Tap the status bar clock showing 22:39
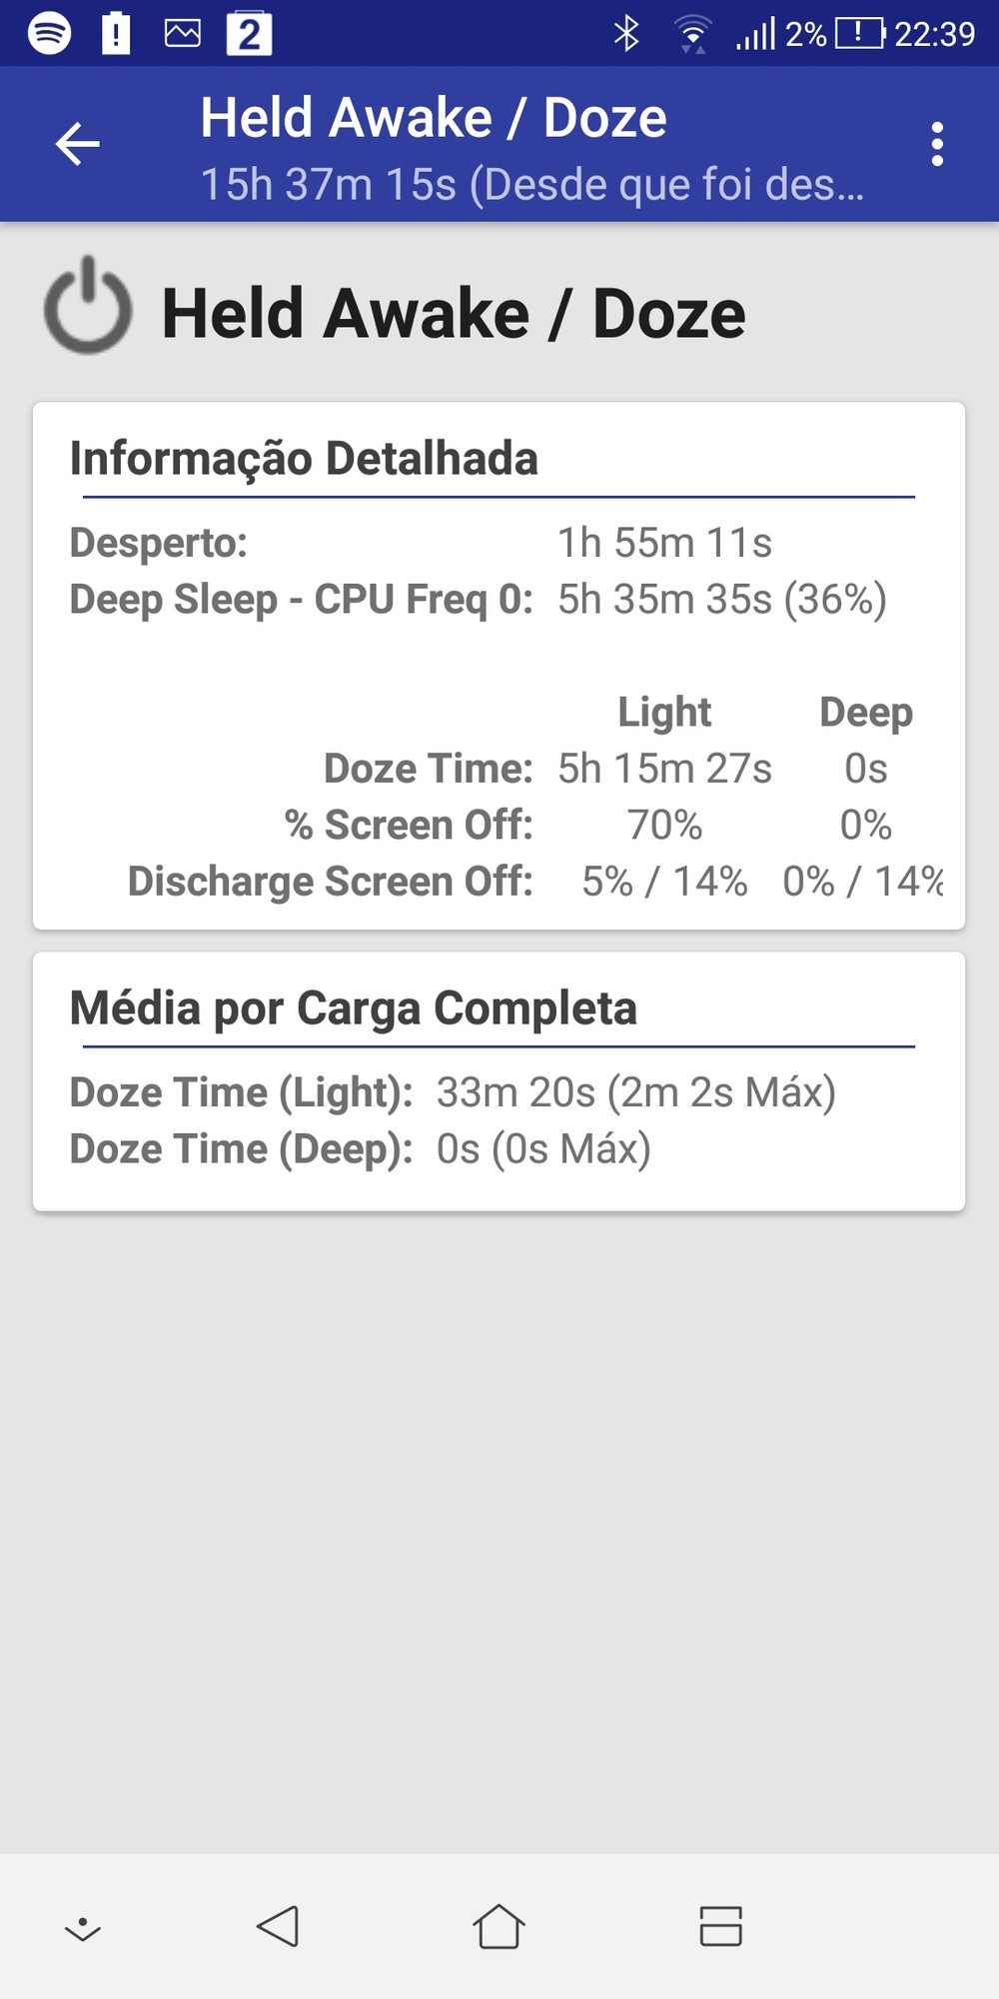The height and width of the screenshot is (1999, 999). pyautogui.click(x=934, y=34)
